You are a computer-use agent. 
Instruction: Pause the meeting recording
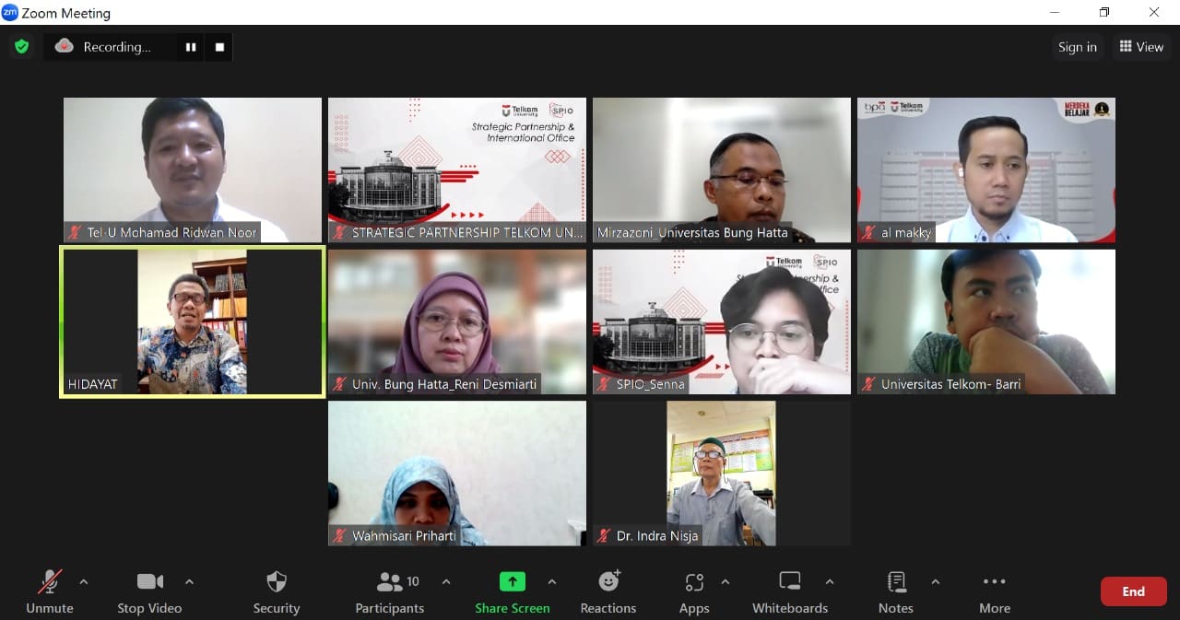pos(191,47)
